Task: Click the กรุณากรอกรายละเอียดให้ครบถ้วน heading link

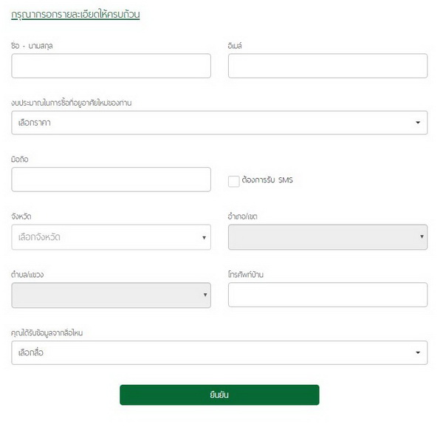Action: click(x=76, y=15)
